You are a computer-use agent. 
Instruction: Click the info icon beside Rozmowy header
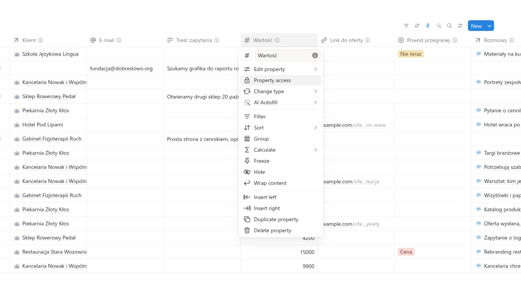pos(512,40)
